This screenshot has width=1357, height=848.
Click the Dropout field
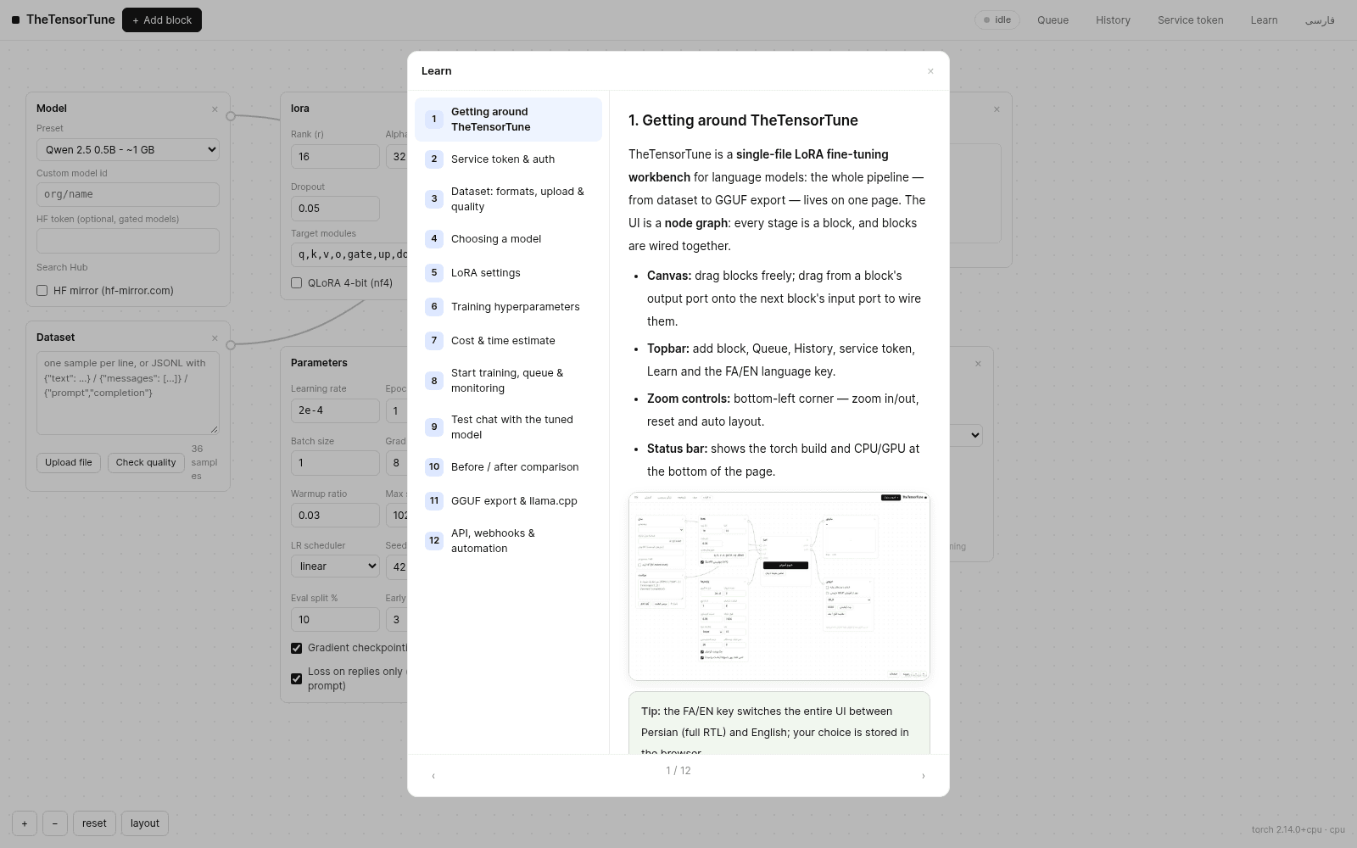click(x=335, y=209)
